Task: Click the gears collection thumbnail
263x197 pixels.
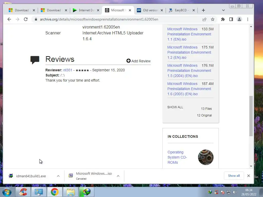Action: click(x=206, y=157)
